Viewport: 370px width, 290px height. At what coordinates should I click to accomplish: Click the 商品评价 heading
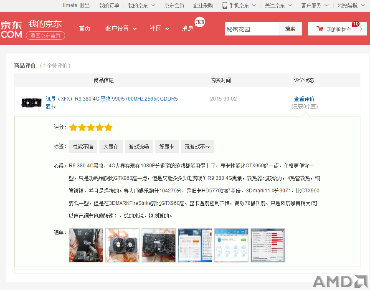25,66
